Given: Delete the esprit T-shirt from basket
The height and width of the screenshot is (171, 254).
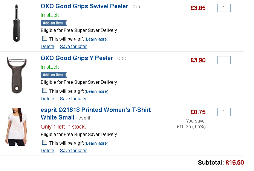Looking at the screenshot, I should (47, 151).
